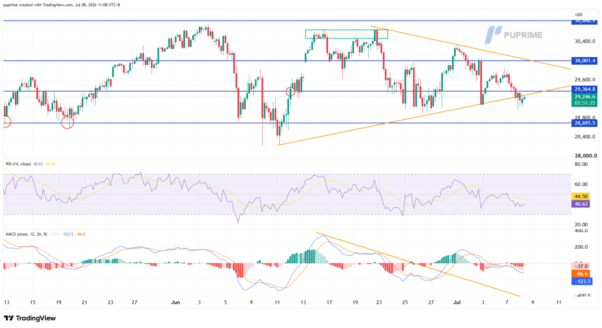Click date 13 at time axis start
The height and width of the screenshot is (328, 602).
[x=6, y=302]
